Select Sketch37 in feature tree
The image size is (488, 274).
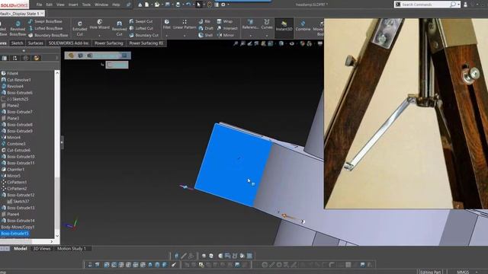point(18,201)
